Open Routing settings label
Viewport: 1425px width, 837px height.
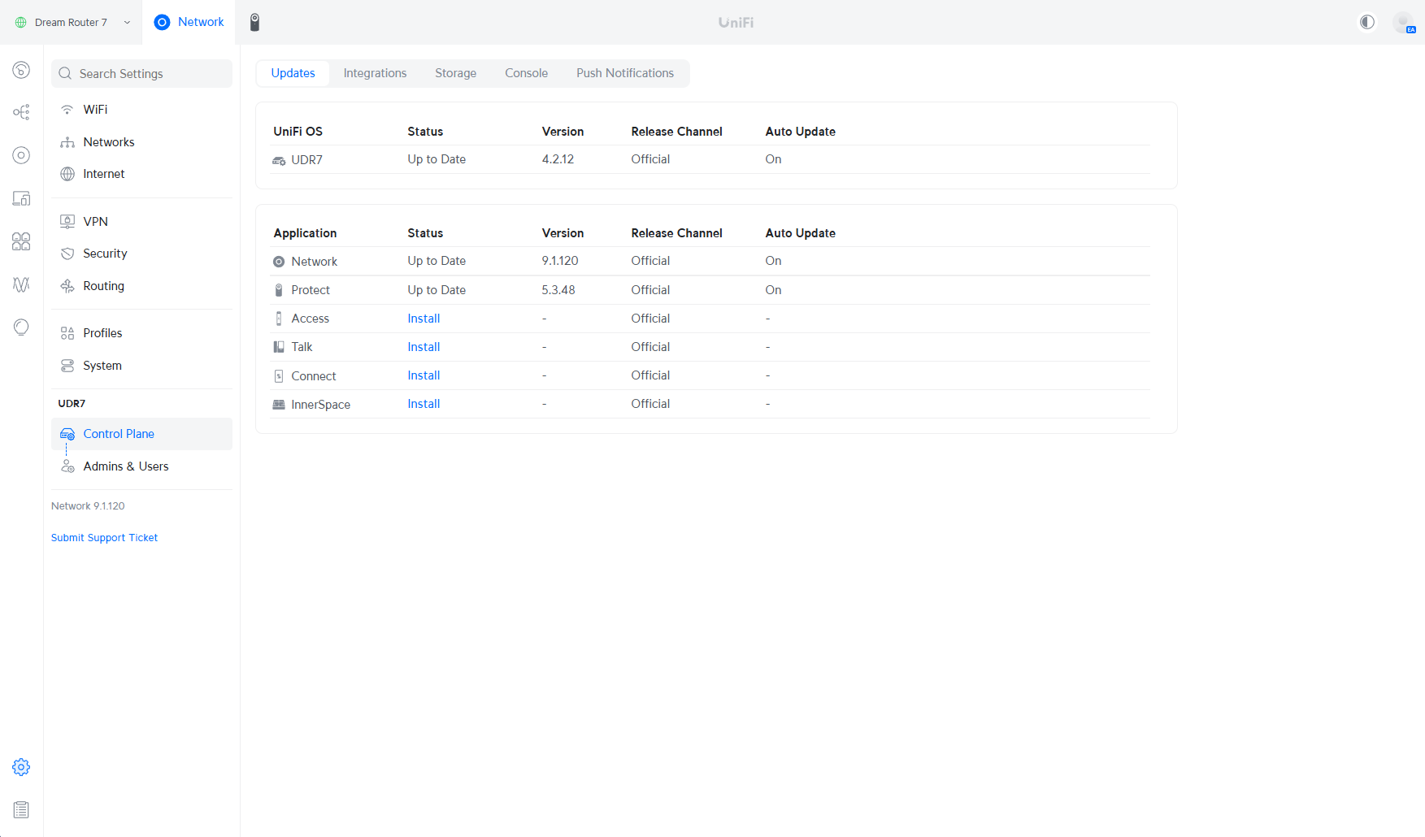coord(103,286)
